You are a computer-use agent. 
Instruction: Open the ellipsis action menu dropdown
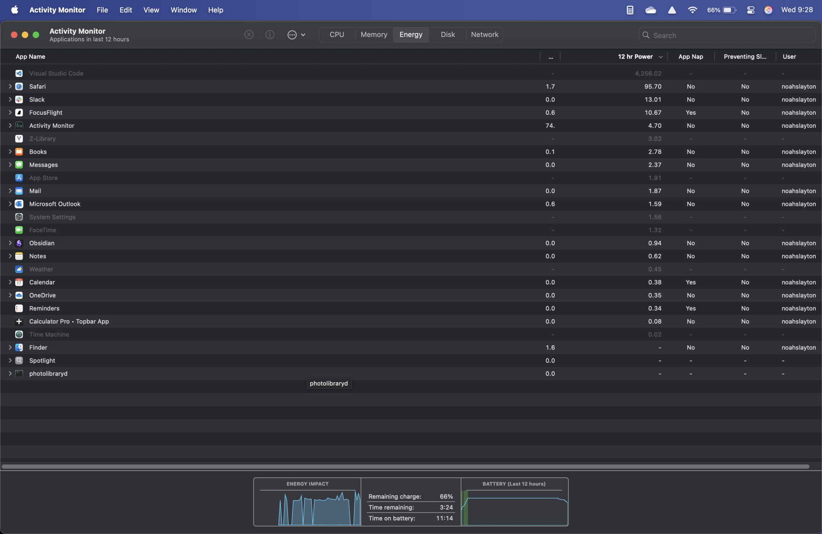(296, 35)
